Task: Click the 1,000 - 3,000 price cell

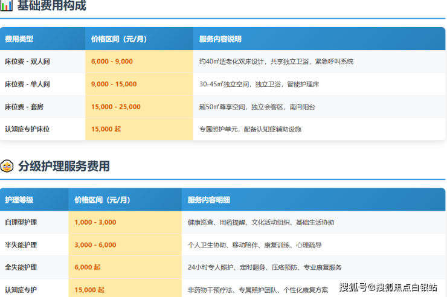Action: 95,222
